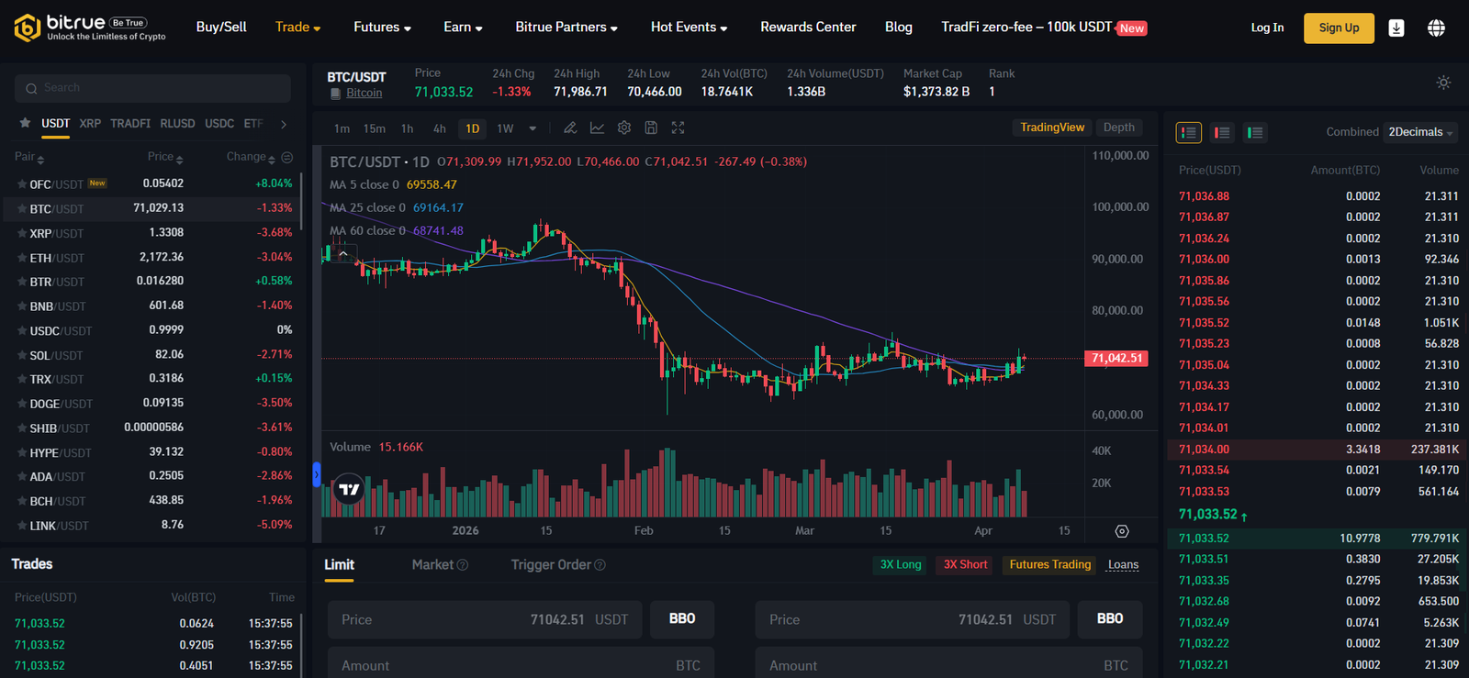
Task: Favorite the BTC/USDT pair star
Action: [x=22, y=209]
